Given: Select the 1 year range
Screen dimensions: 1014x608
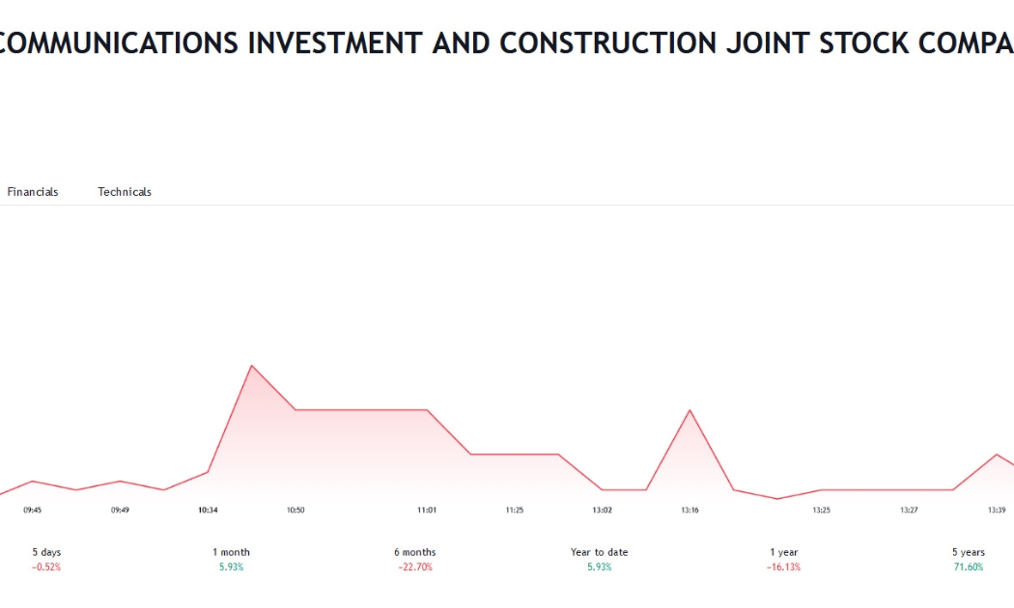Looking at the screenshot, I should 784,560.
